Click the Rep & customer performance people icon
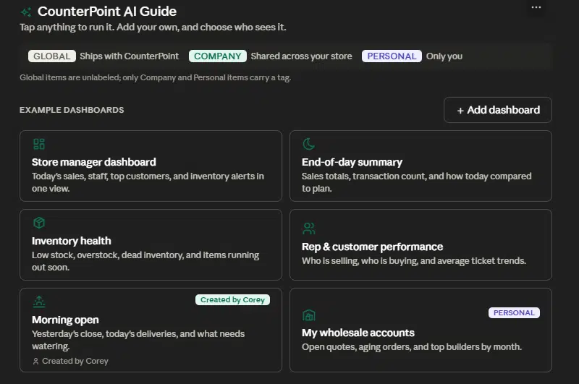The image size is (579, 384). click(309, 229)
